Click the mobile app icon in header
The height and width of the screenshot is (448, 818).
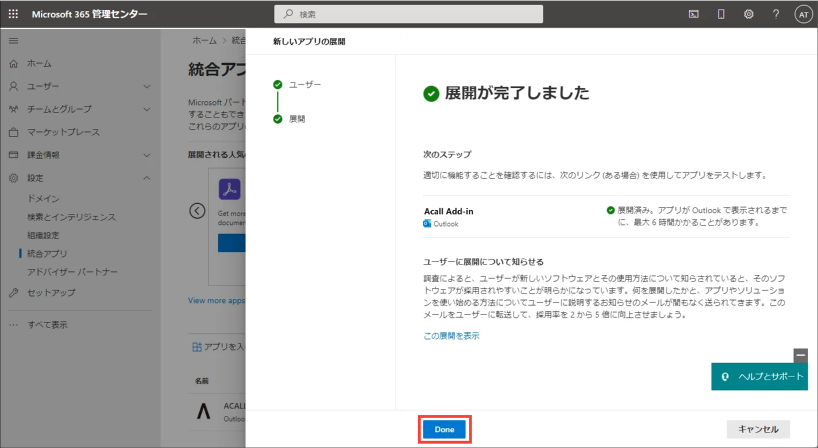point(721,14)
